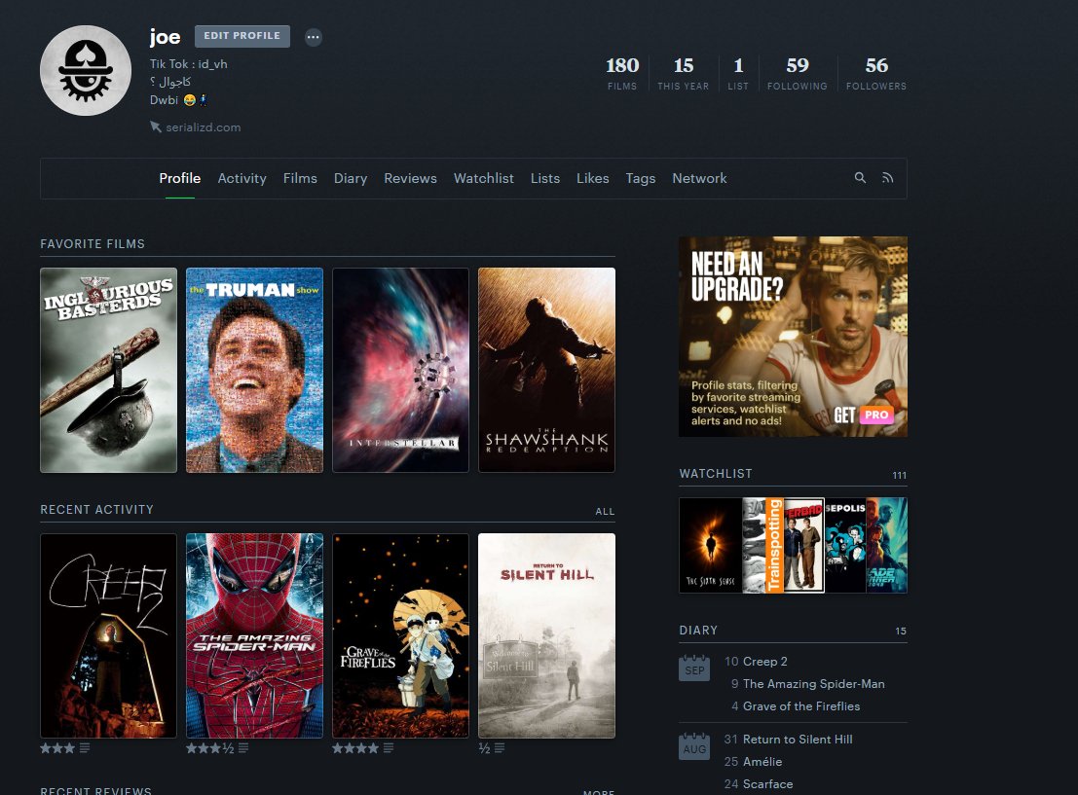Click the Get Pro upgrade ad banner

(793, 337)
